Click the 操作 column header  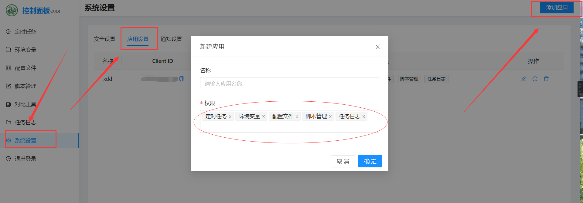coord(534,61)
